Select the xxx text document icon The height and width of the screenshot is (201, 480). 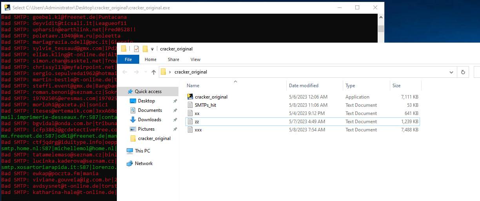pos(190,130)
